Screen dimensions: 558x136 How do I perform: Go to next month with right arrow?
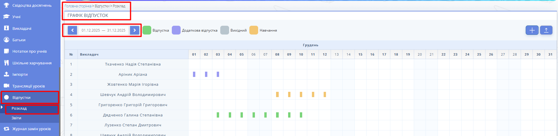135,30
